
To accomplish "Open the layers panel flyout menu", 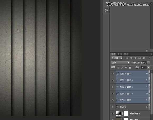I will [x=151, y=54].
